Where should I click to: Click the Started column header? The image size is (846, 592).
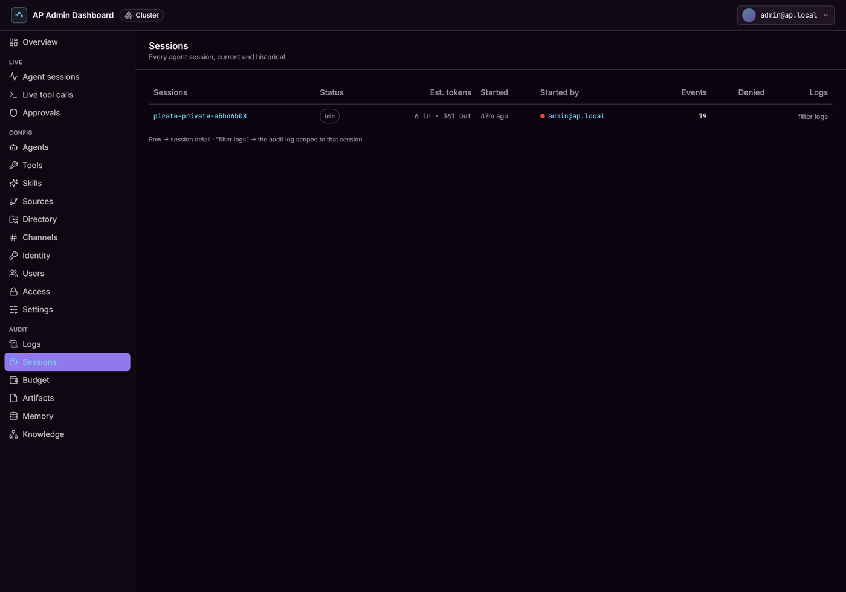[x=494, y=92]
